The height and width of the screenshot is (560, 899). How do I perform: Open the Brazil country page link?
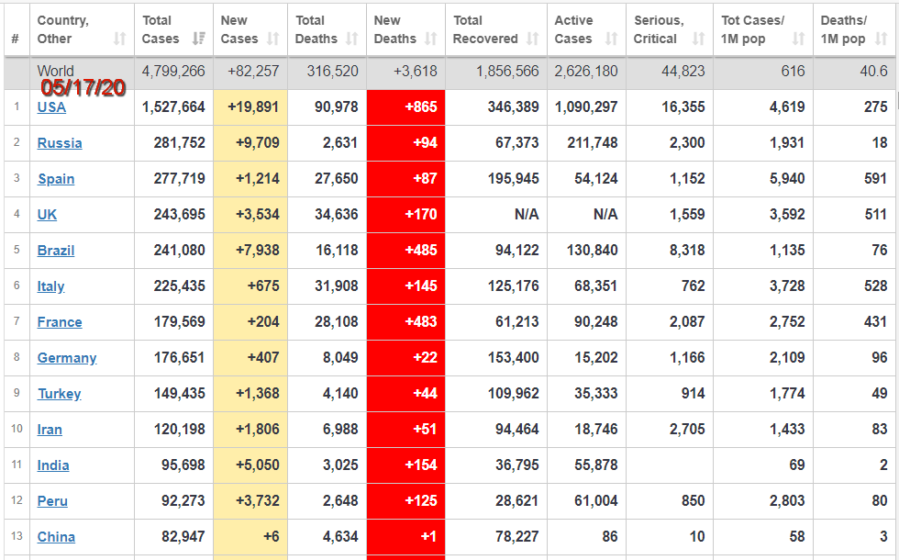click(x=56, y=251)
